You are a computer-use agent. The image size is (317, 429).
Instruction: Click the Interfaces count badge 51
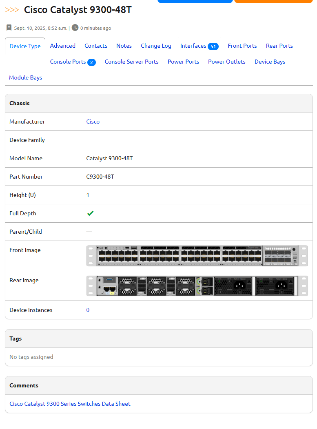[x=213, y=46]
